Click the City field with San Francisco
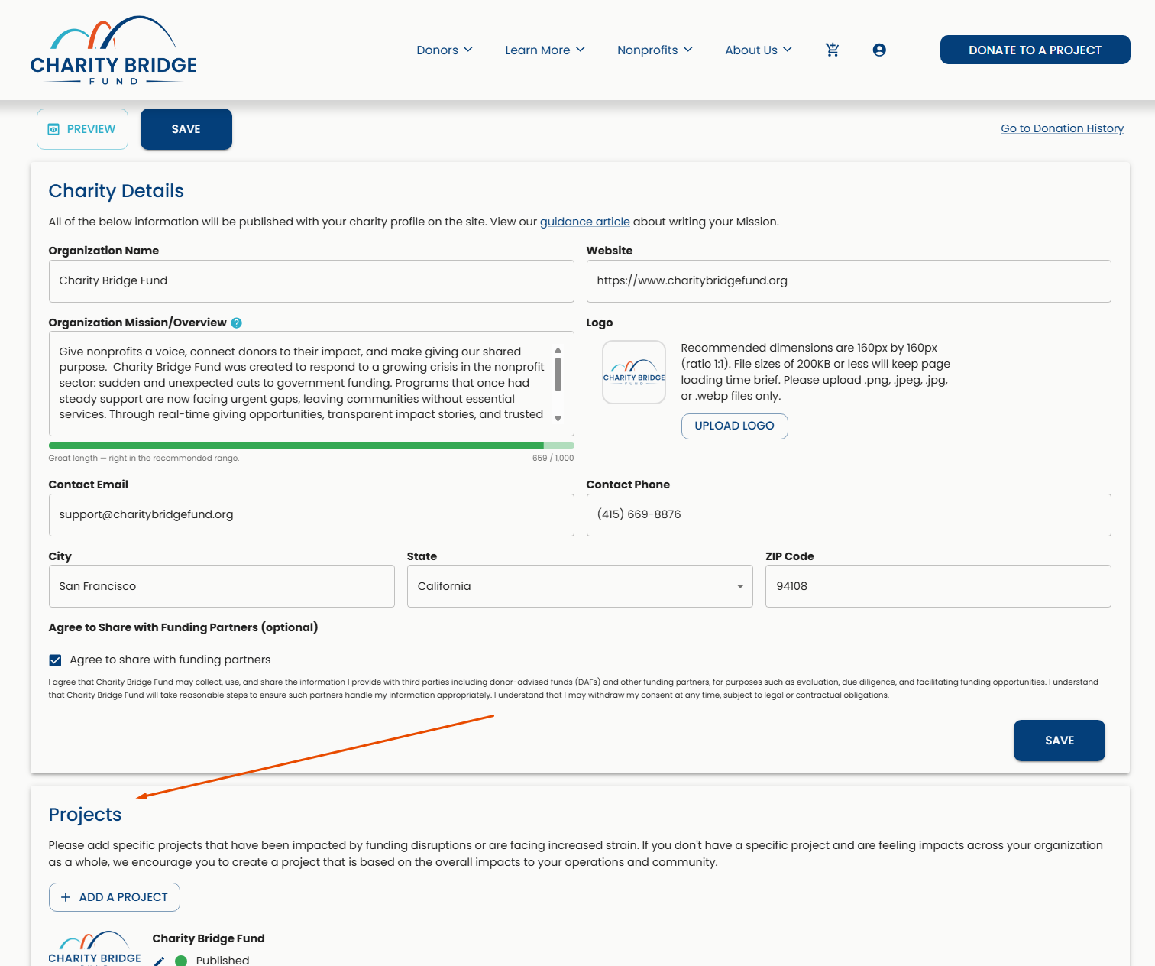The image size is (1155, 966). (222, 586)
